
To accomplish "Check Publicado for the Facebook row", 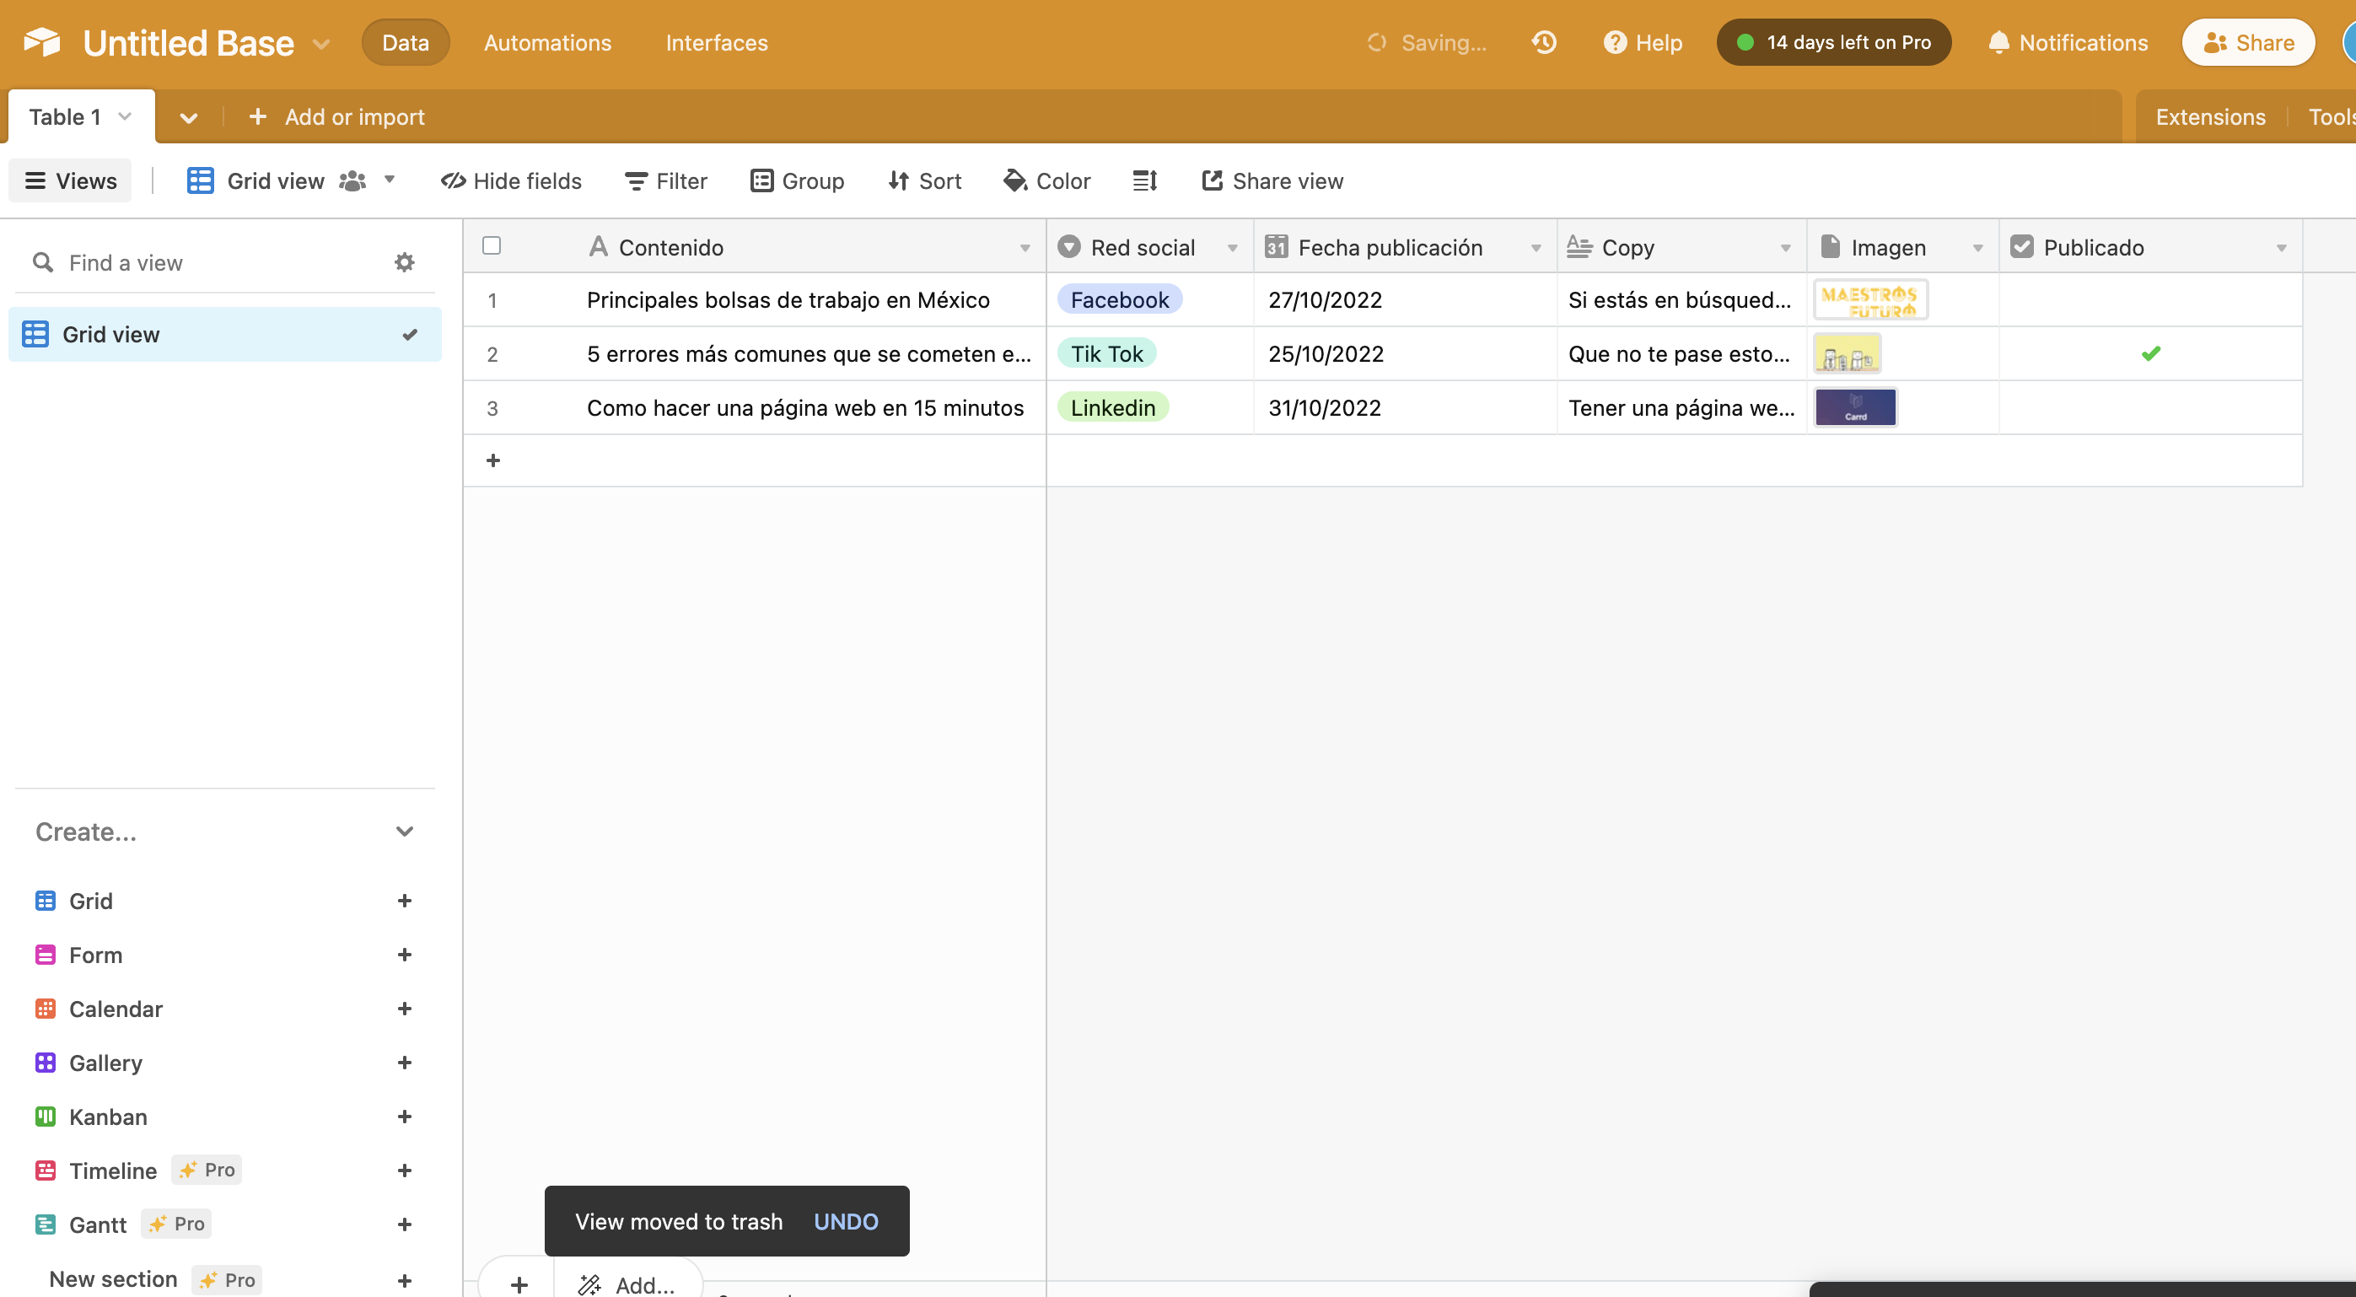I will (2150, 300).
